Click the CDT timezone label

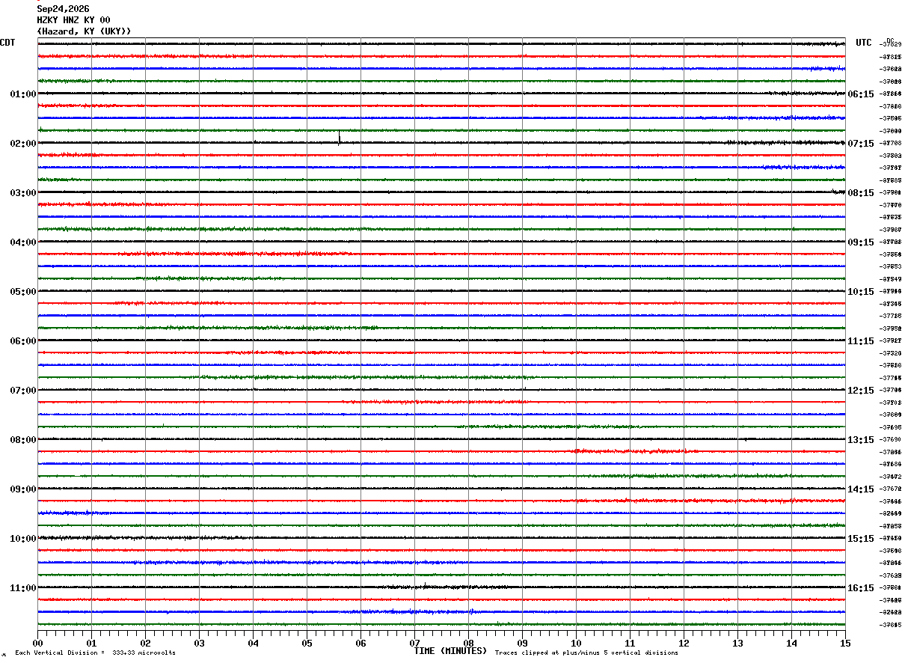(x=7, y=43)
